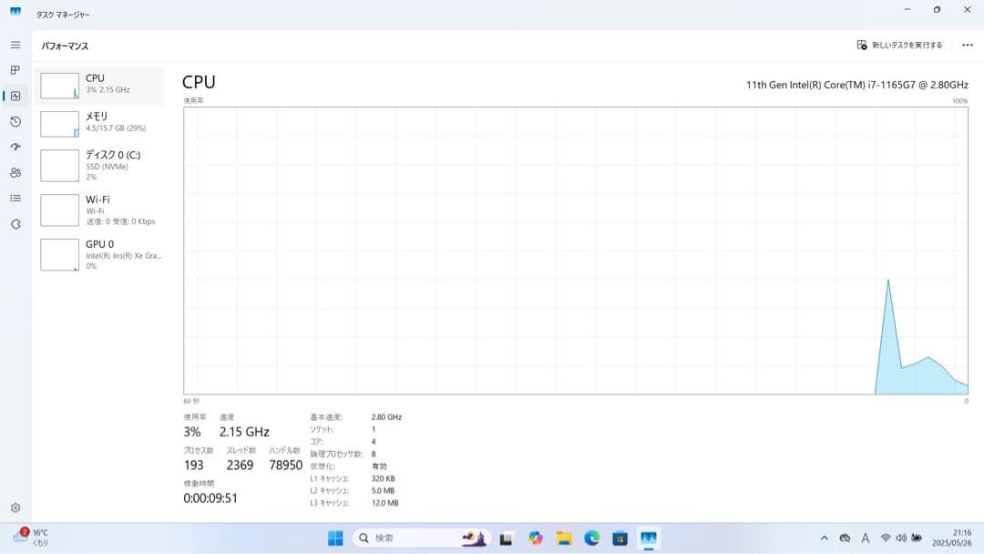Image resolution: width=984 pixels, height=554 pixels.
Task: Open Microsoft Edge from the taskbar
Action: click(595, 538)
